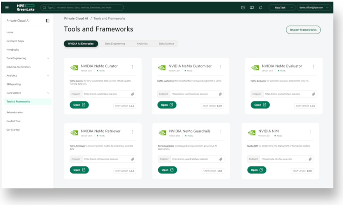This screenshot has height=205, width=343.
Task: Copy the NeMo Retriever endpoint URL
Action: pos(132,159)
